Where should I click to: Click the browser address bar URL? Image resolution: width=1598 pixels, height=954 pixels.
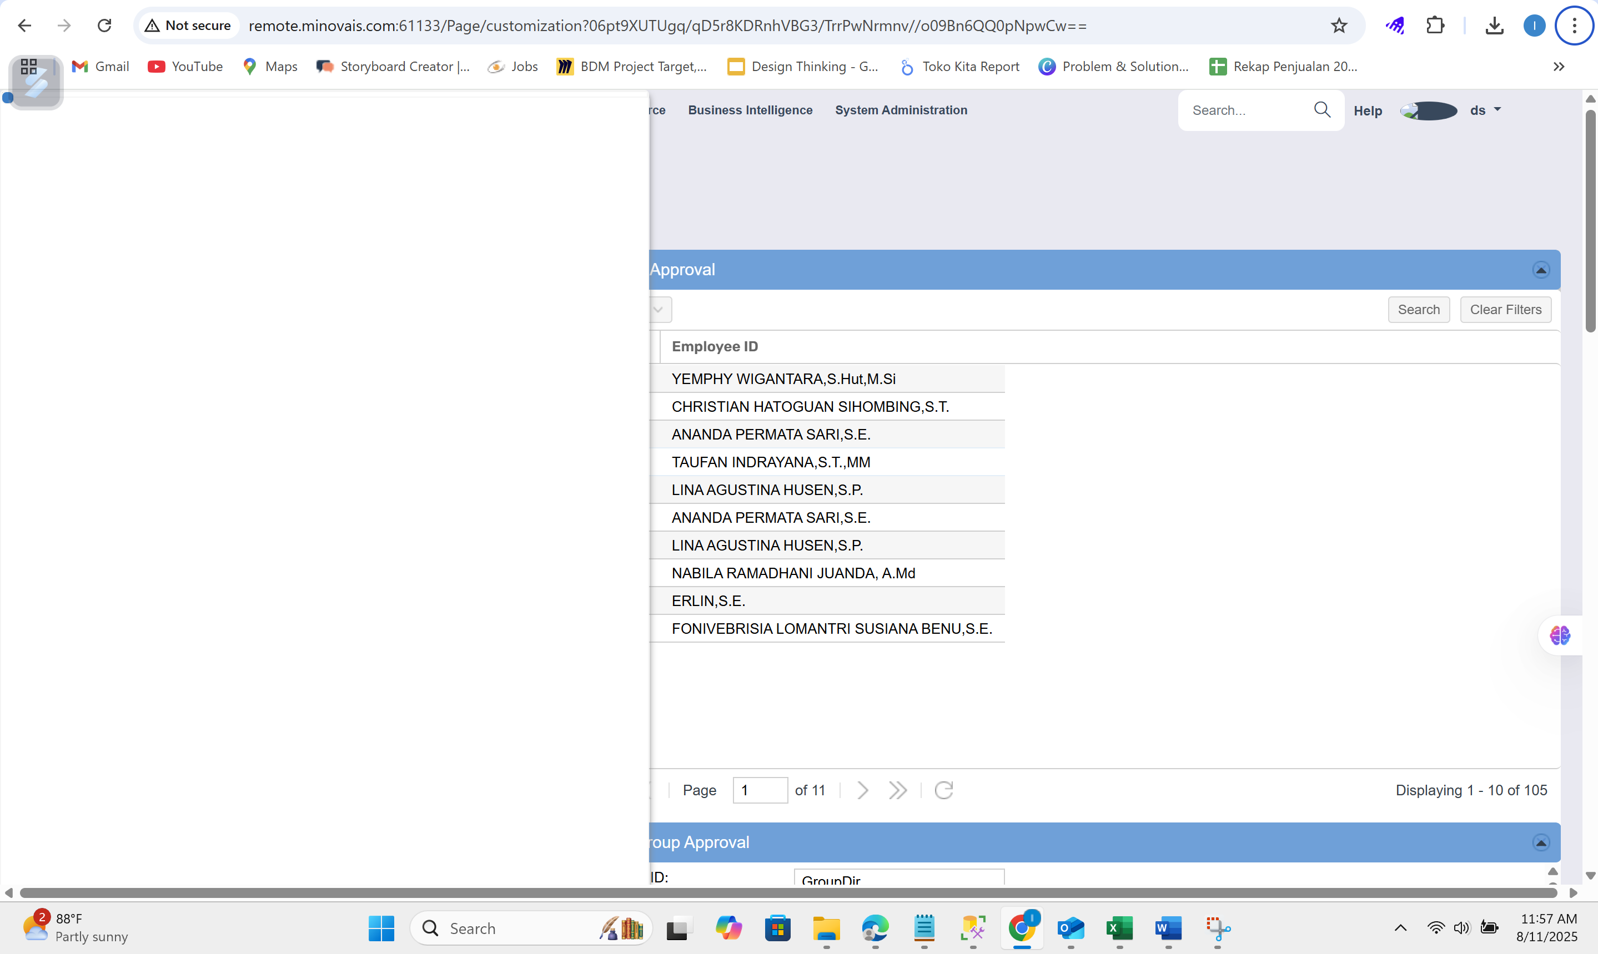coord(667,26)
